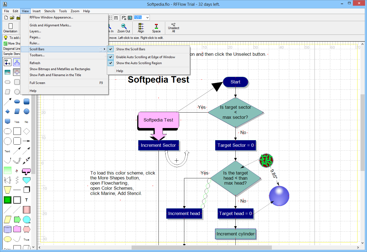Select the yellow trapezoid stencil shape
Viewport: 367px width, 252px height.
[8, 190]
